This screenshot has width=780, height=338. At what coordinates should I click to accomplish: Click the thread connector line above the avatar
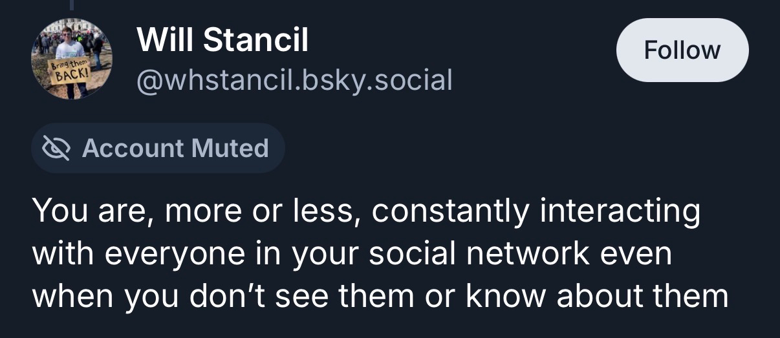tap(71, 5)
